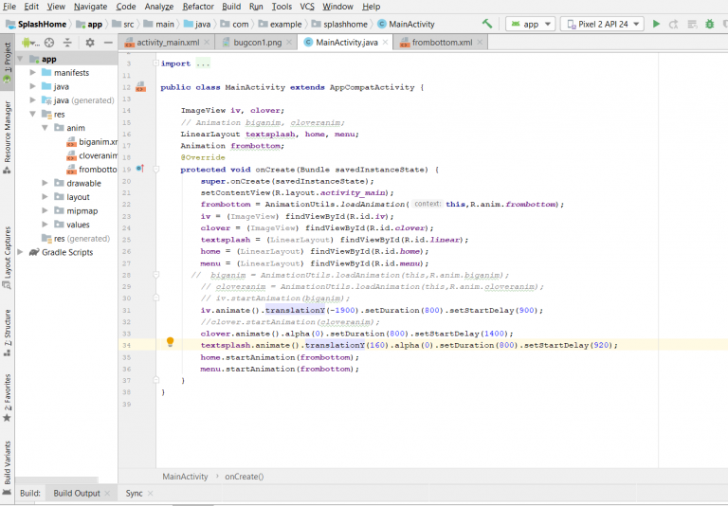Screen dimensions: 728x506
Task: Toggle the Build Variants tool window
Action: [8, 462]
